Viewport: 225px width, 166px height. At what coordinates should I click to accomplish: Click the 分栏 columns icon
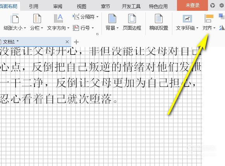pos(37,18)
